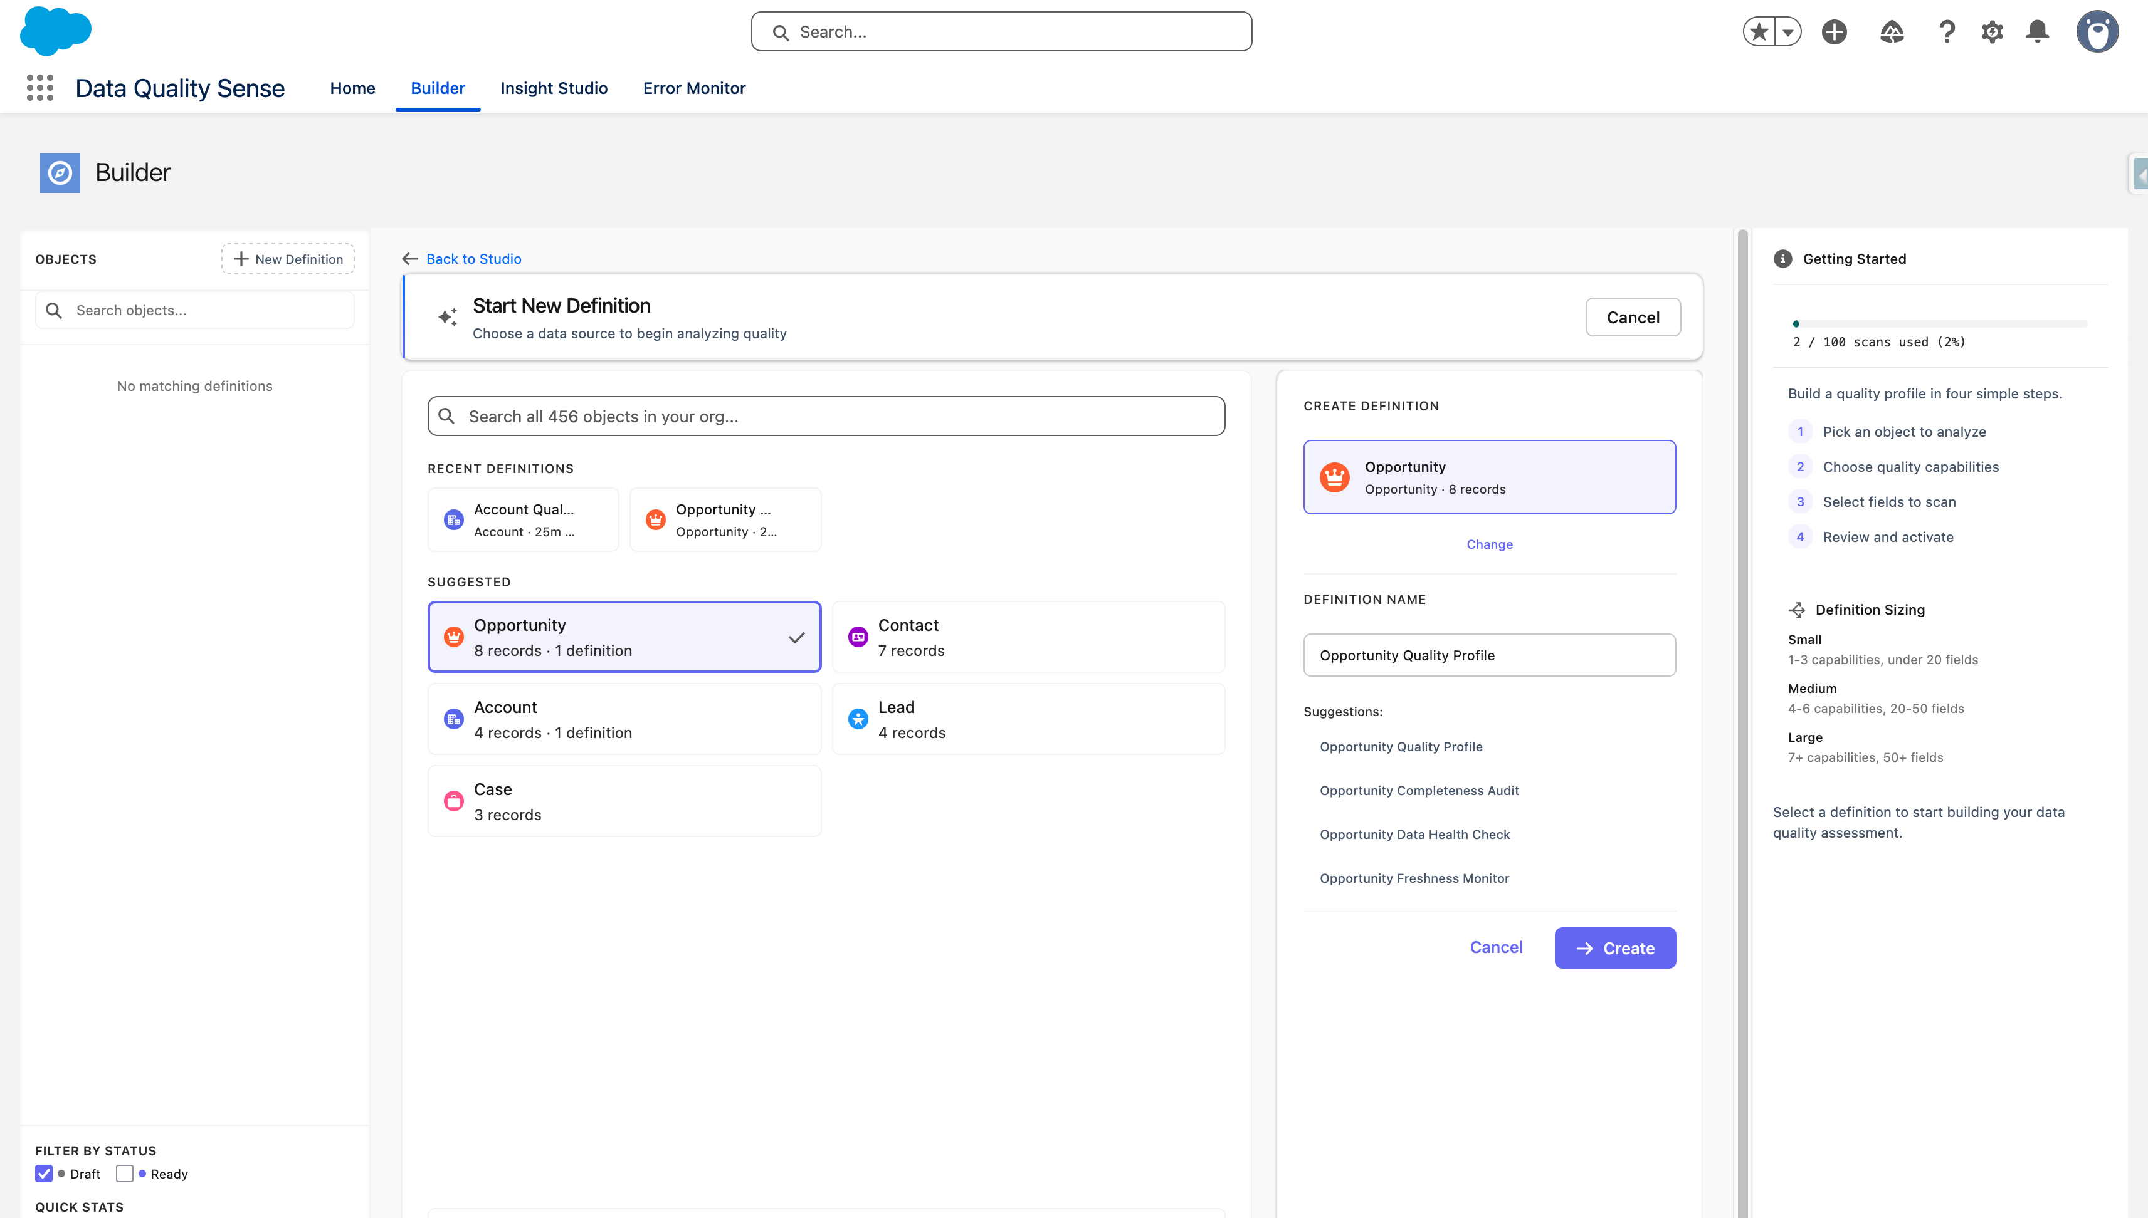Click the sparkle icon beside Start New Definition
Screen dimensions: 2148x1218
(448, 317)
